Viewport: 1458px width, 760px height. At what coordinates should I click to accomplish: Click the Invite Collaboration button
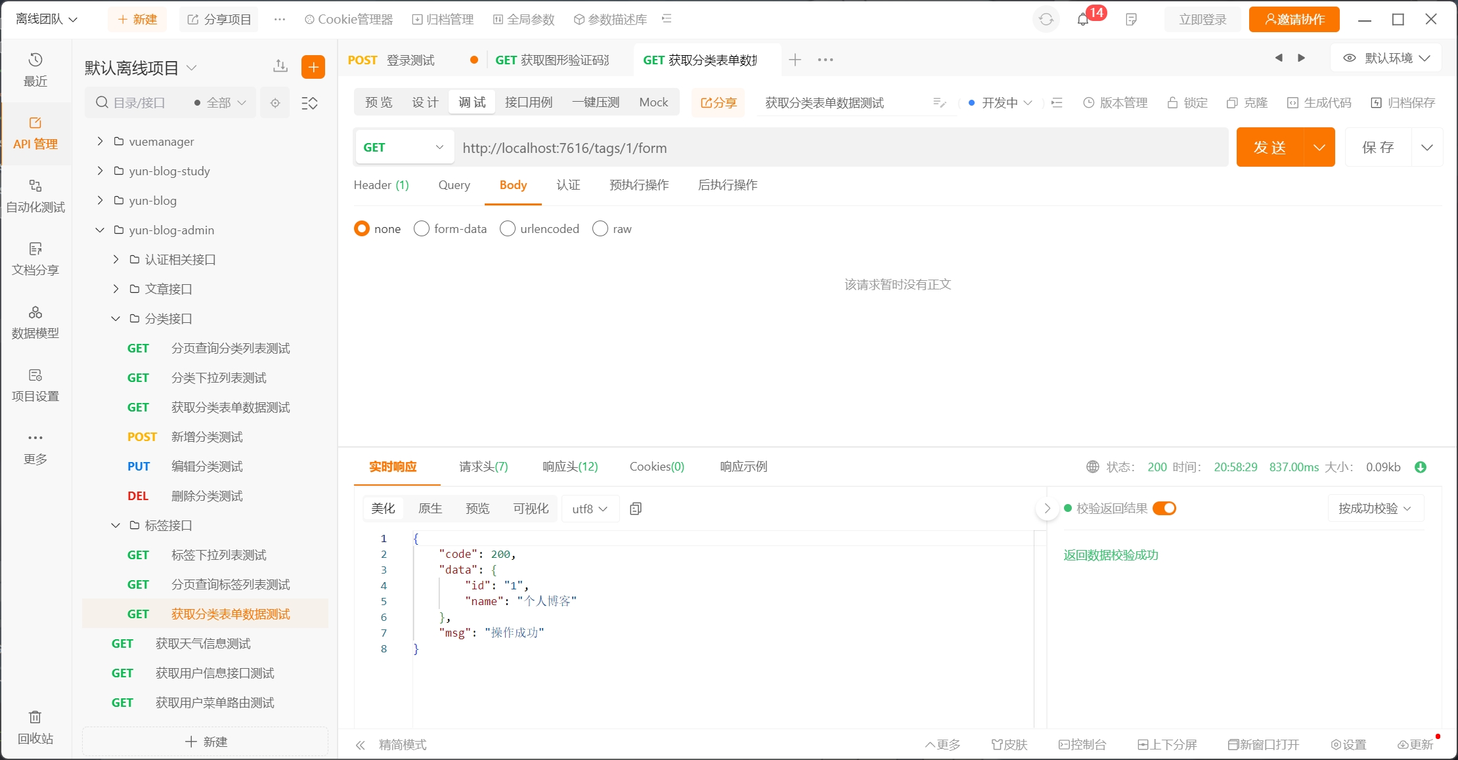(1294, 20)
